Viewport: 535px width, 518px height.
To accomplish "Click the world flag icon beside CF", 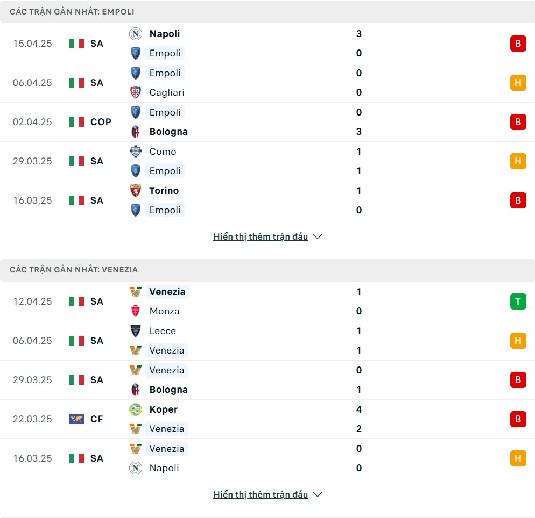I will 76,419.
